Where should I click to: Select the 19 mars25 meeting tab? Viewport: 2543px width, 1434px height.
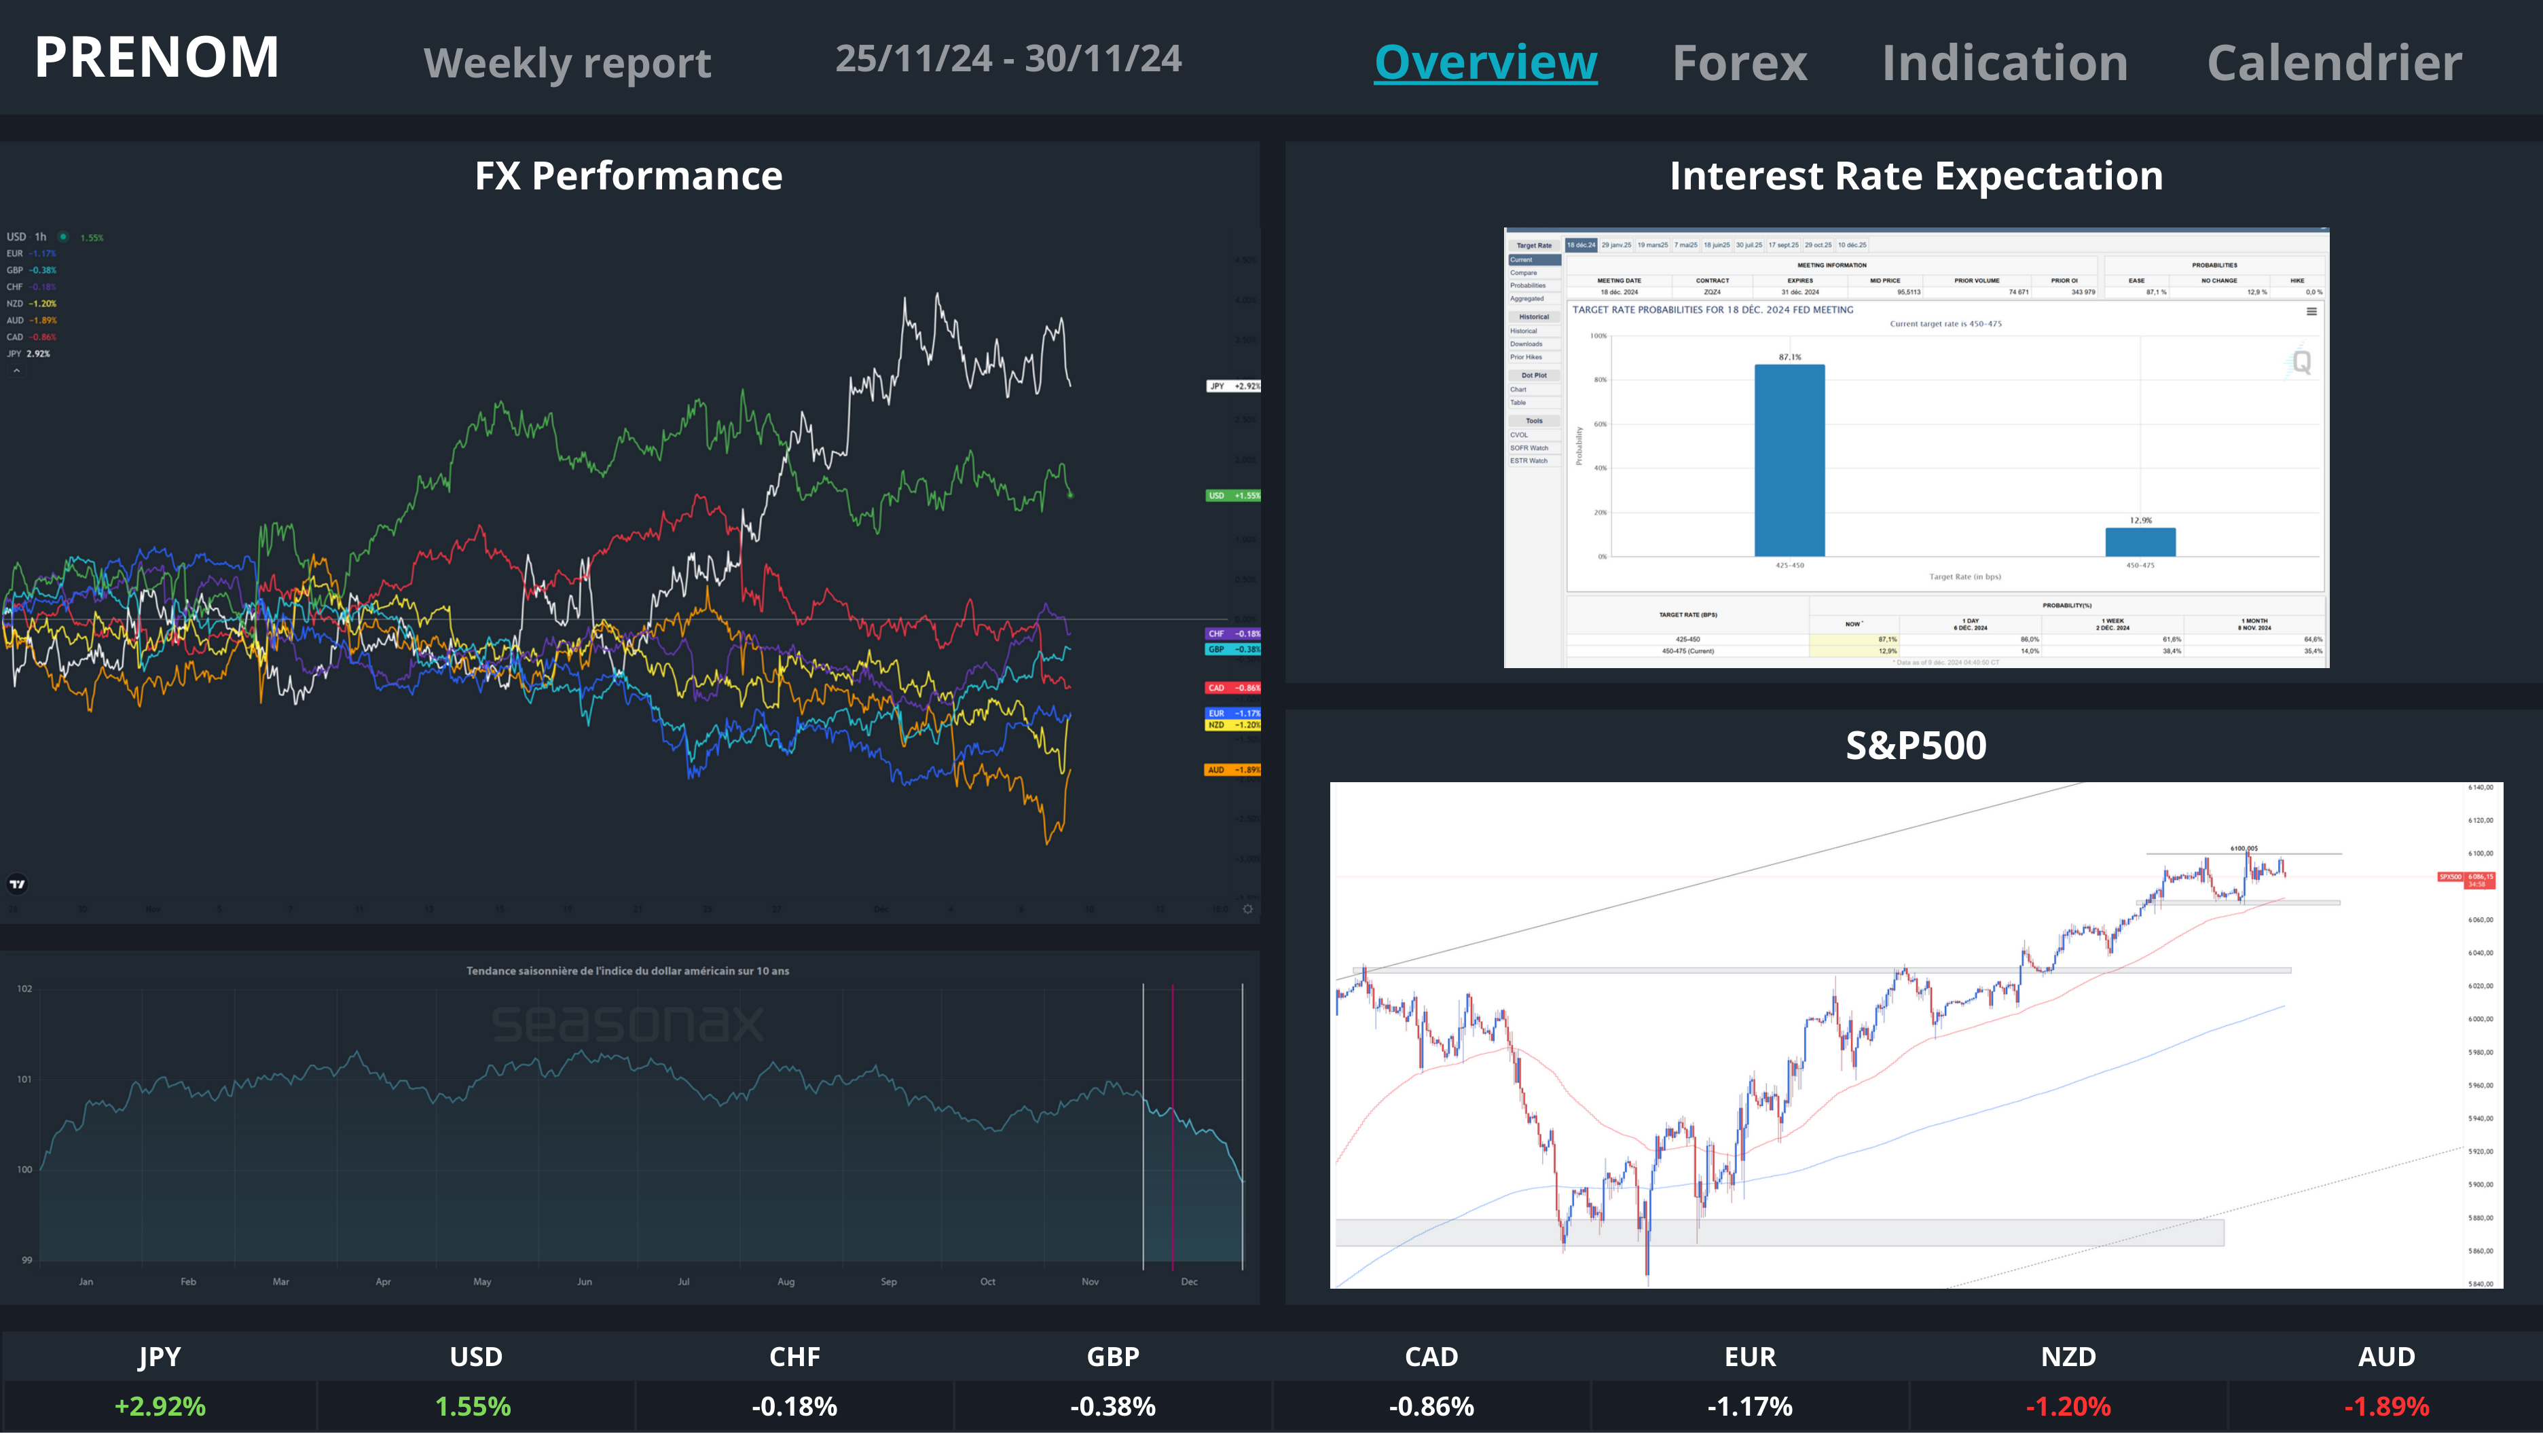(x=1653, y=244)
